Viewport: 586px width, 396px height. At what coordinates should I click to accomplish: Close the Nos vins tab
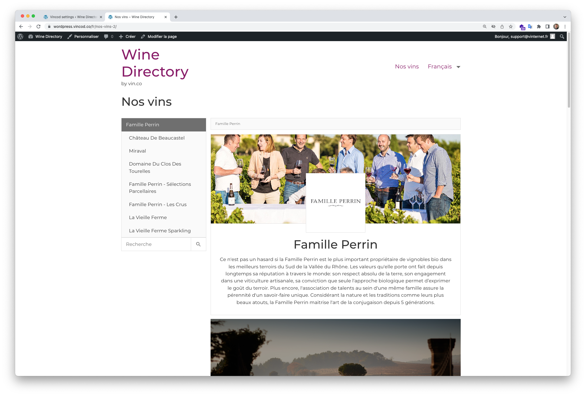coord(166,17)
